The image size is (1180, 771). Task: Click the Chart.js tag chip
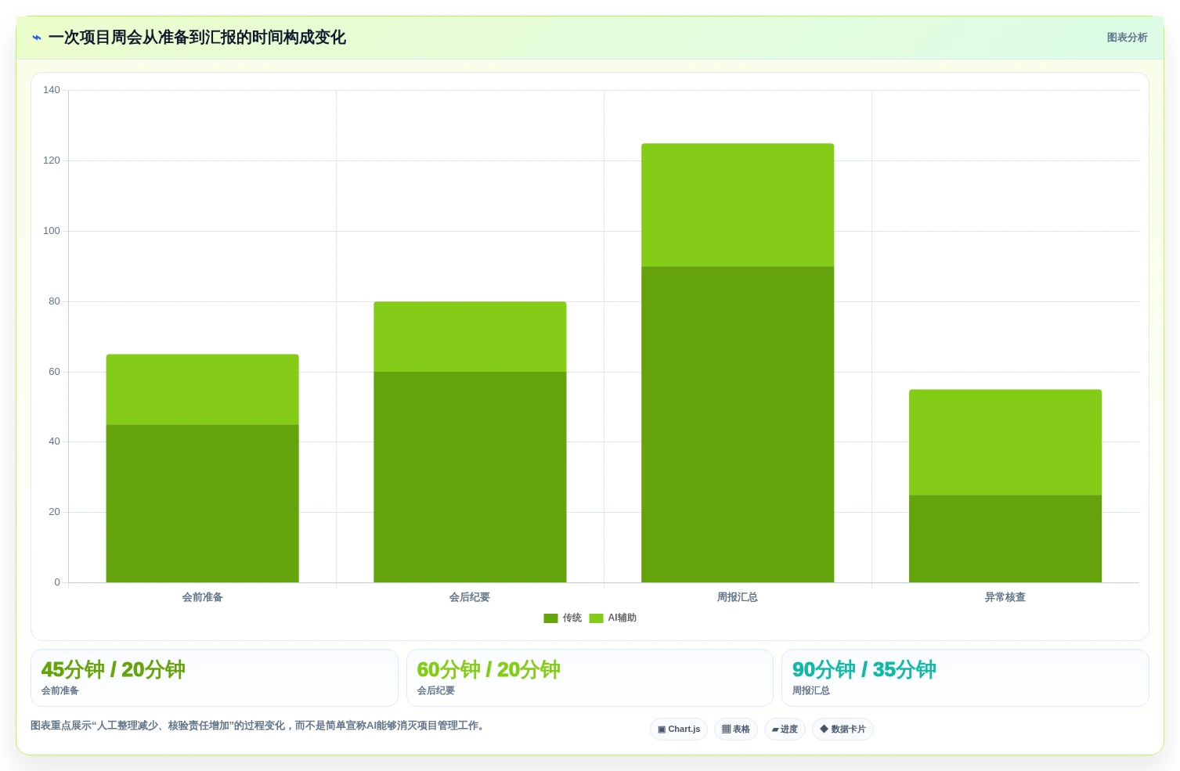(x=679, y=729)
